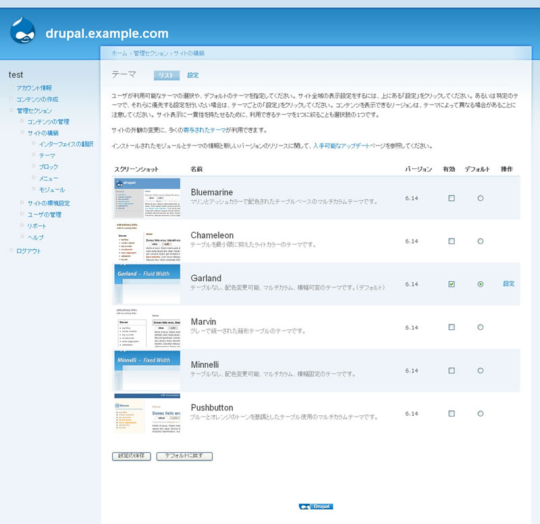540x524 pixels.
Task: Open サイトの構築 in the breadcrumb
Action: click(189, 53)
